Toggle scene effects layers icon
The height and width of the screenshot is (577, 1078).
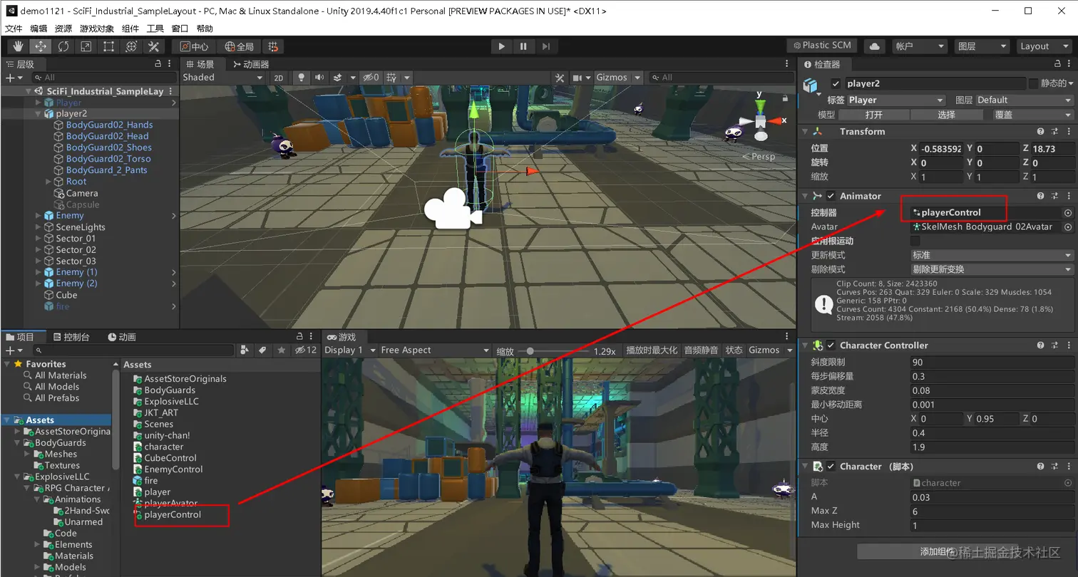[339, 78]
